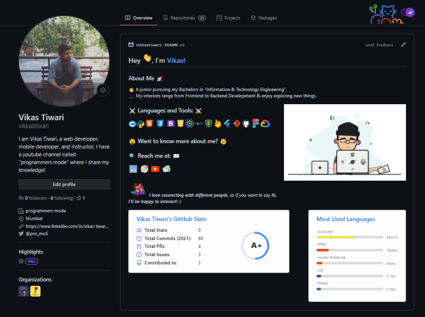Click the GitHub octocat icon in the tools row
The width and height of the screenshot is (425, 317).
click(246, 124)
